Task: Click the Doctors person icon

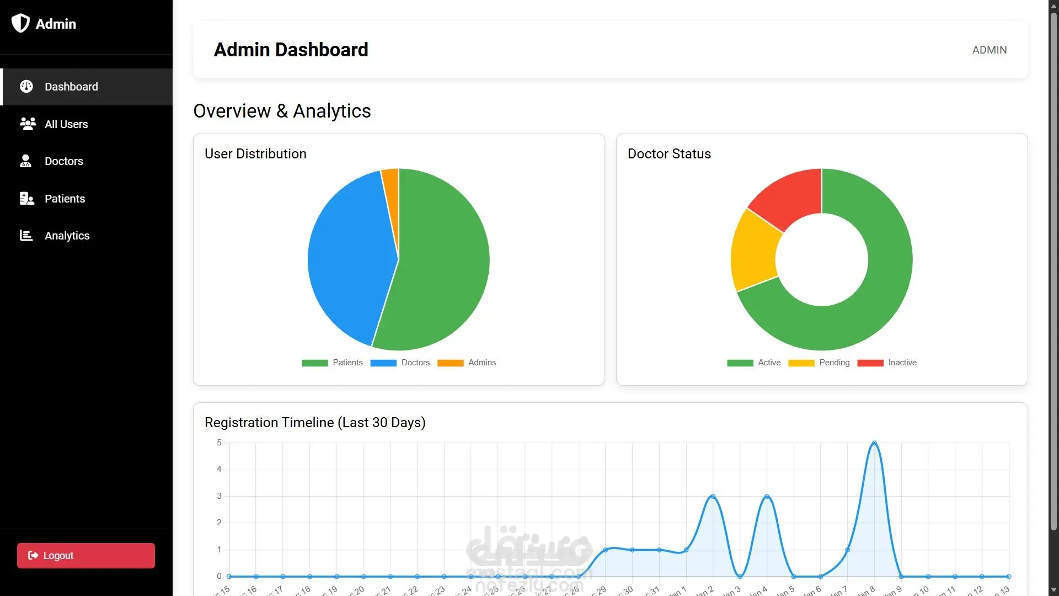Action: (x=25, y=161)
